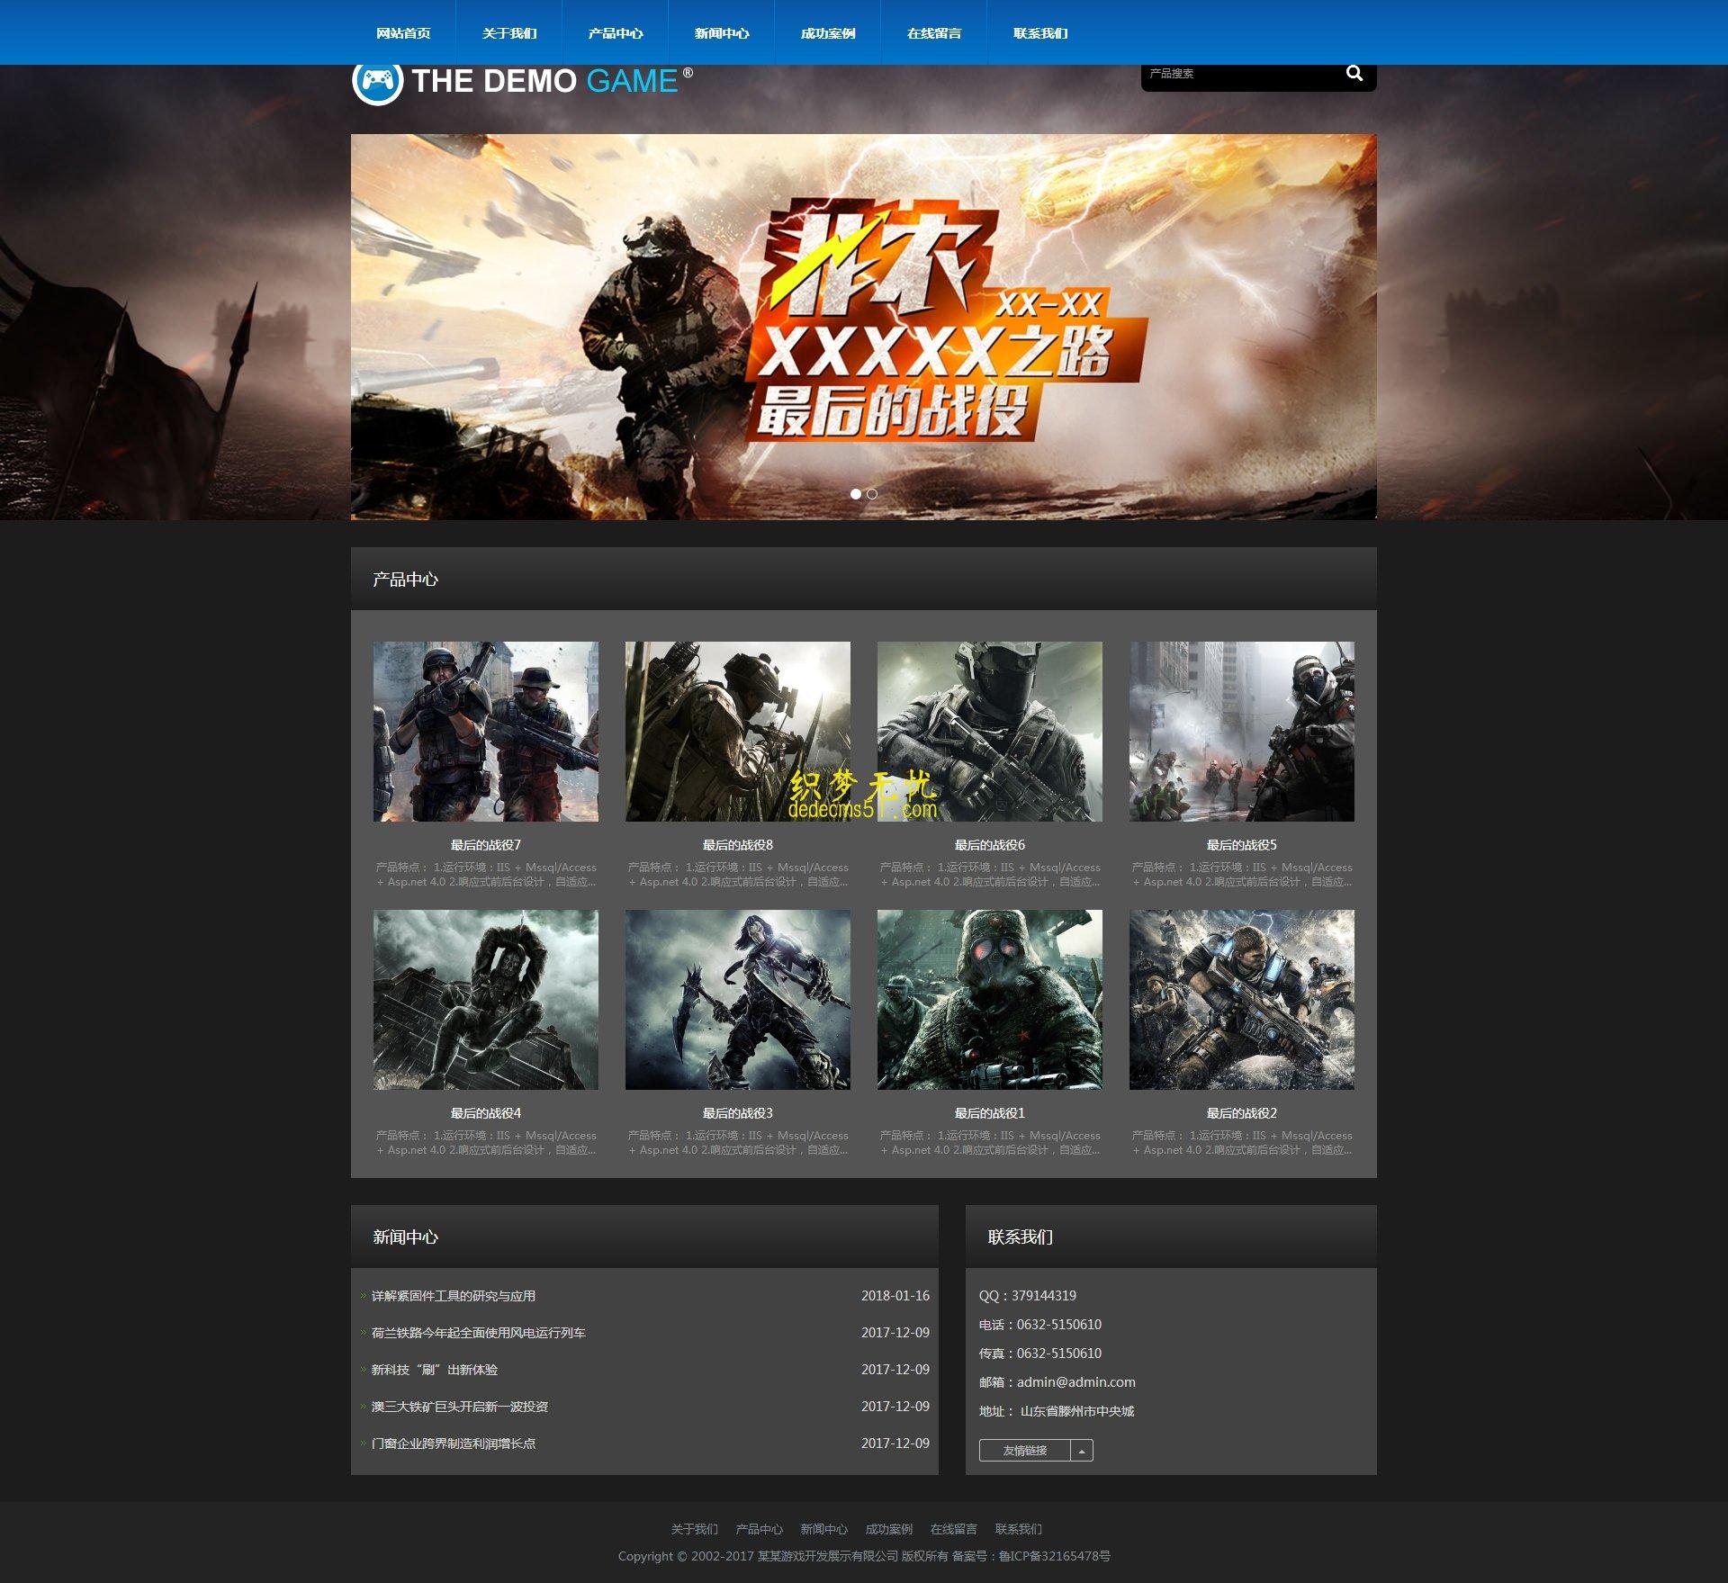The width and height of the screenshot is (1728, 1583).
Task: Open news 新科技“刷”出新体验
Action: (435, 1370)
